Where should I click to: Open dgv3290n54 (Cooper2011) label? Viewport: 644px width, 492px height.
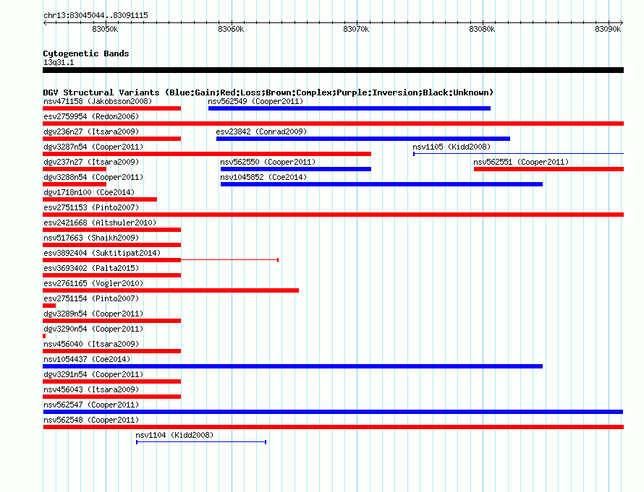tap(93, 329)
